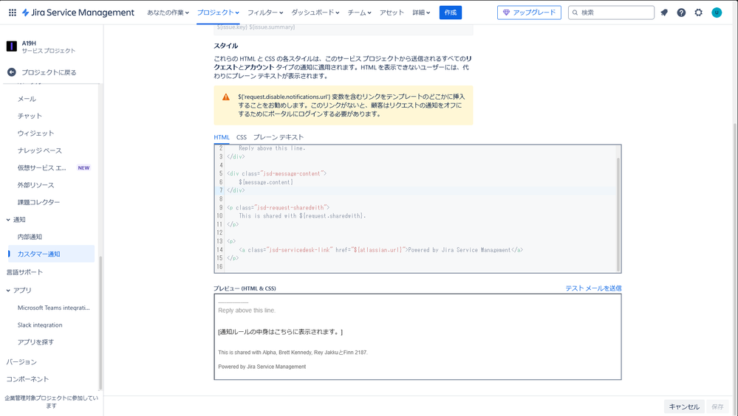
Task: Open the 内部通知 sidebar item
Action: pyautogui.click(x=30, y=237)
